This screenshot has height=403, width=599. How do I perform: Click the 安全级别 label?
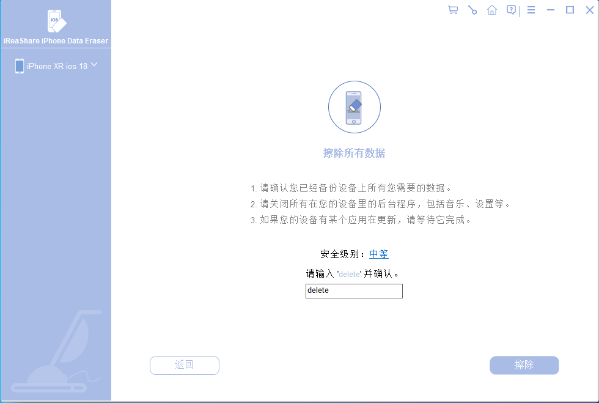pos(342,254)
